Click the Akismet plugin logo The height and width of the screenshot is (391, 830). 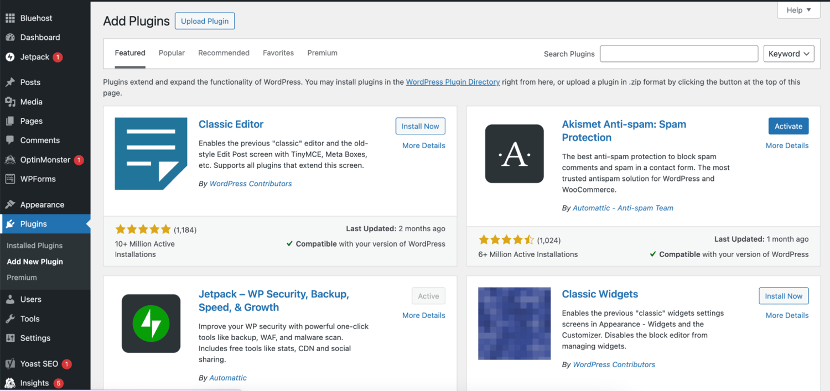(x=515, y=154)
